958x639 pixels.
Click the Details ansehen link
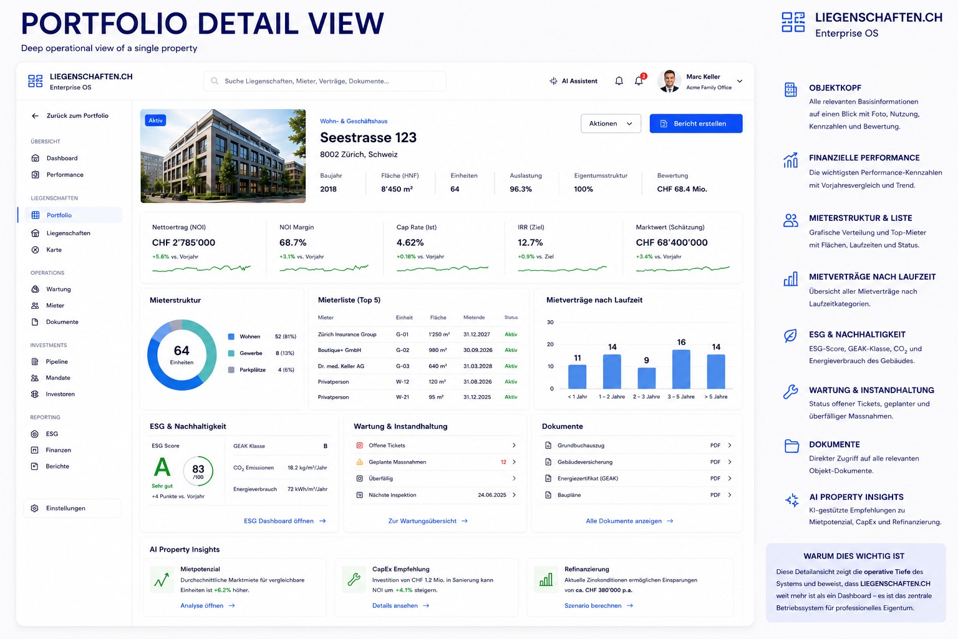401,606
